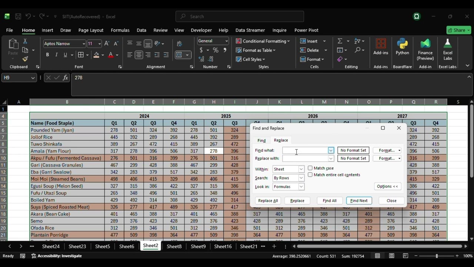The width and height of the screenshot is (474, 267).
Task: Click the AutoSum sigma icon
Action: pos(340,41)
